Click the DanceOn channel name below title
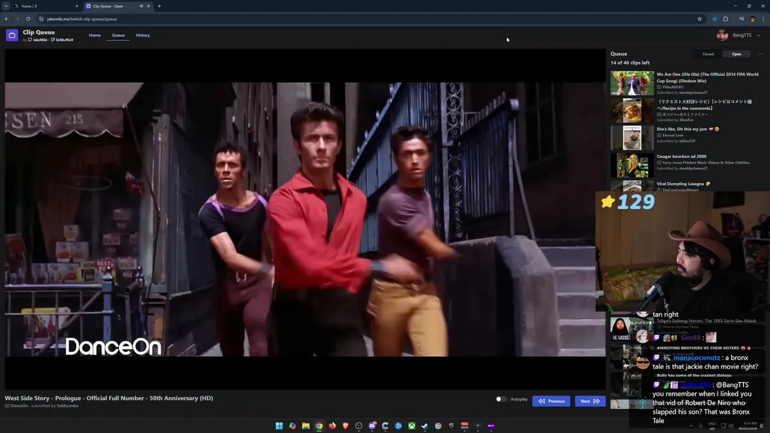 (19, 406)
